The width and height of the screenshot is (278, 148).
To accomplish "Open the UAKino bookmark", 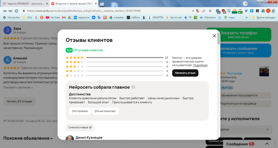I will pos(133,17).
